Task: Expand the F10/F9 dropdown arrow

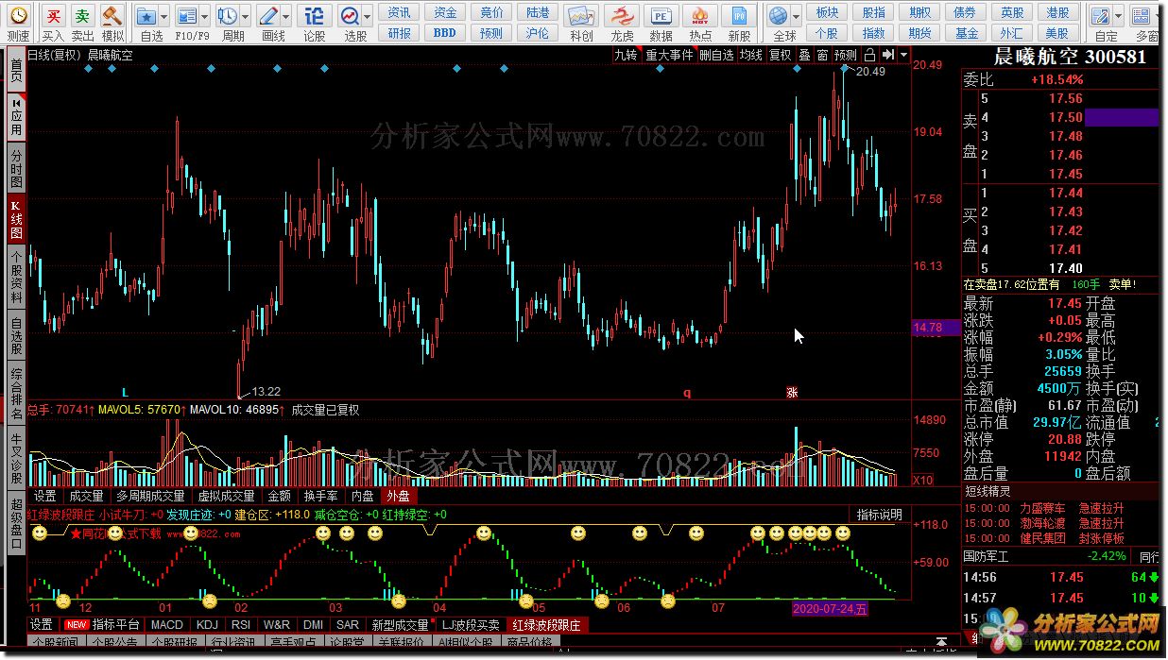Action: coord(204,17)
